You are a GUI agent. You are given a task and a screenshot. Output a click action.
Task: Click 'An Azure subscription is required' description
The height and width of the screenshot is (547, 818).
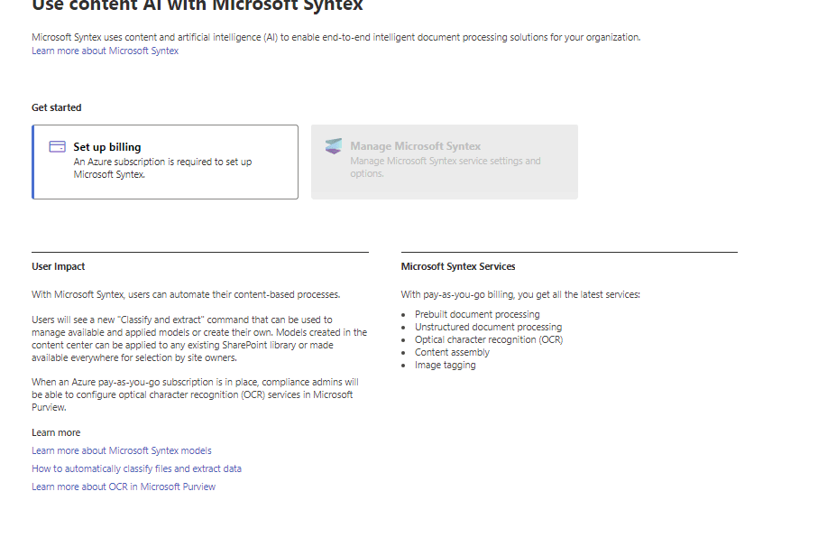tap(162, 168)
